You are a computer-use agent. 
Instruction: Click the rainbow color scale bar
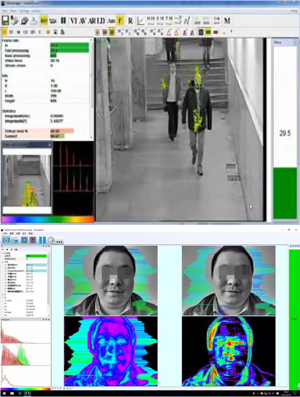pyautogui.click(x=47, y=219)
